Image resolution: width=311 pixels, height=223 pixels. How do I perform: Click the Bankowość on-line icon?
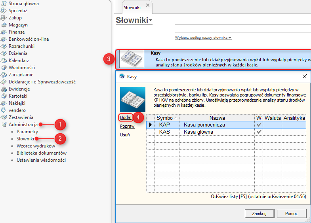point(4,39)
